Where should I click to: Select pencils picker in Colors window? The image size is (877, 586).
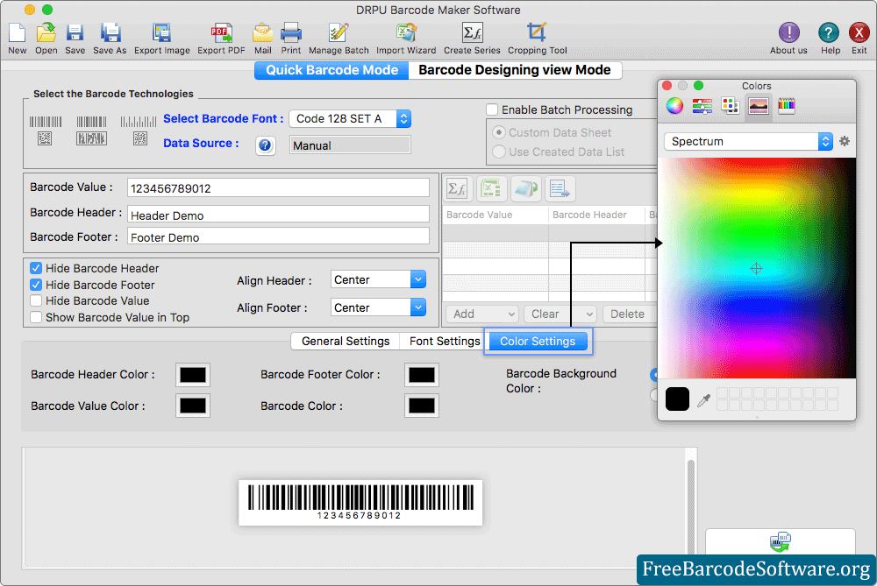787,106
